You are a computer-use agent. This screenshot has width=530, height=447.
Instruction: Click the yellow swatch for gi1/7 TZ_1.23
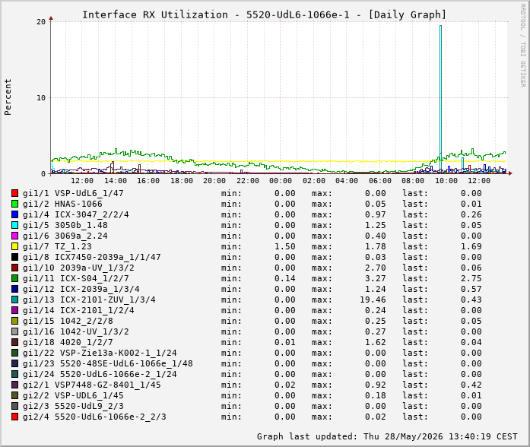coord(14,246)
